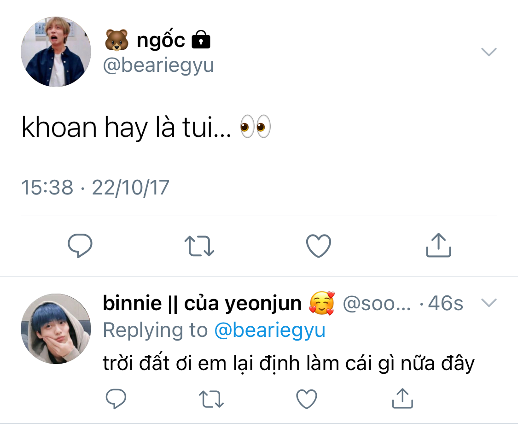Retweet the main tweet by ngốc
The image size is (518, 424).
(x=199, y=246)
